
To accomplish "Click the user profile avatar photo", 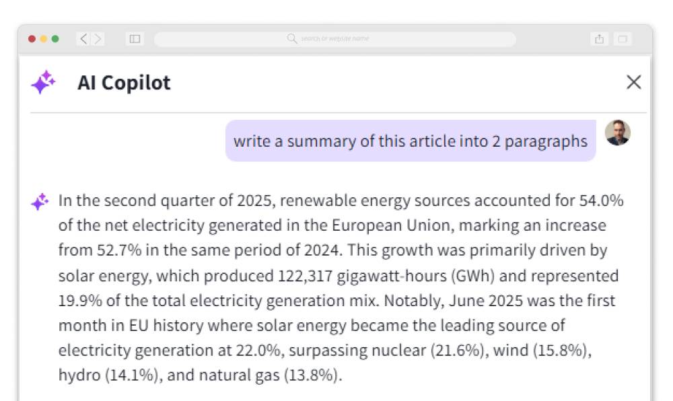I will coord(617,133).
